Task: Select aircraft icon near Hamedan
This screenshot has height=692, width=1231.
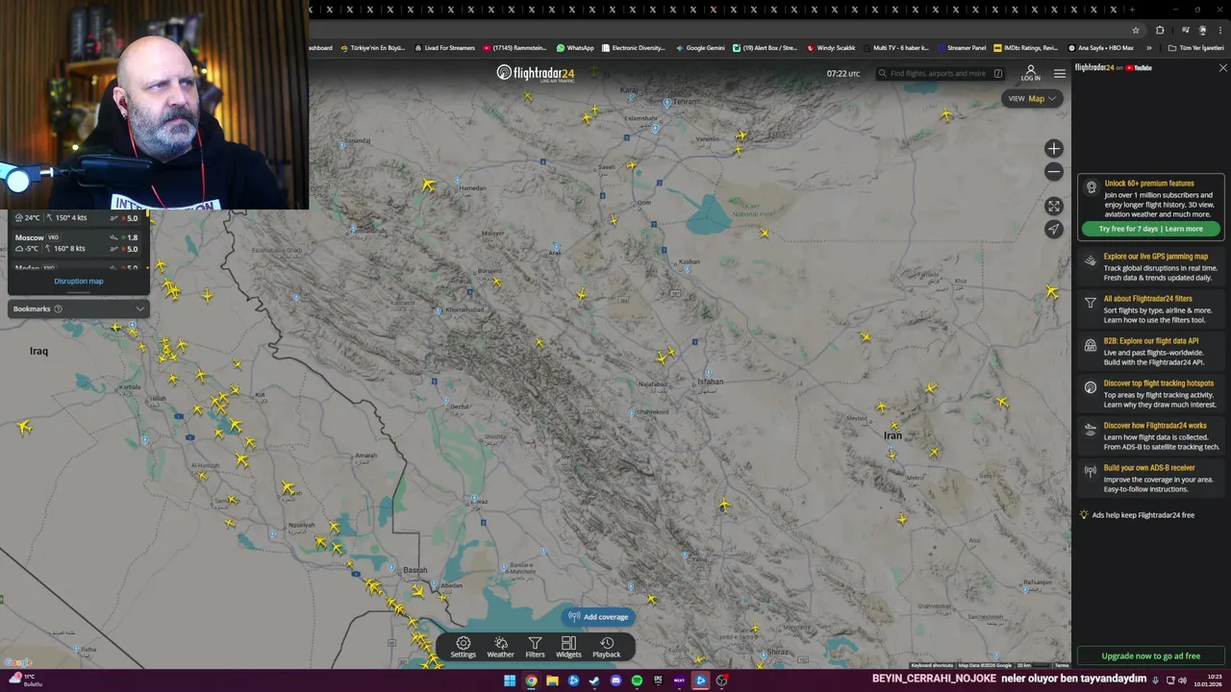Action: click(x=428, y=185)
